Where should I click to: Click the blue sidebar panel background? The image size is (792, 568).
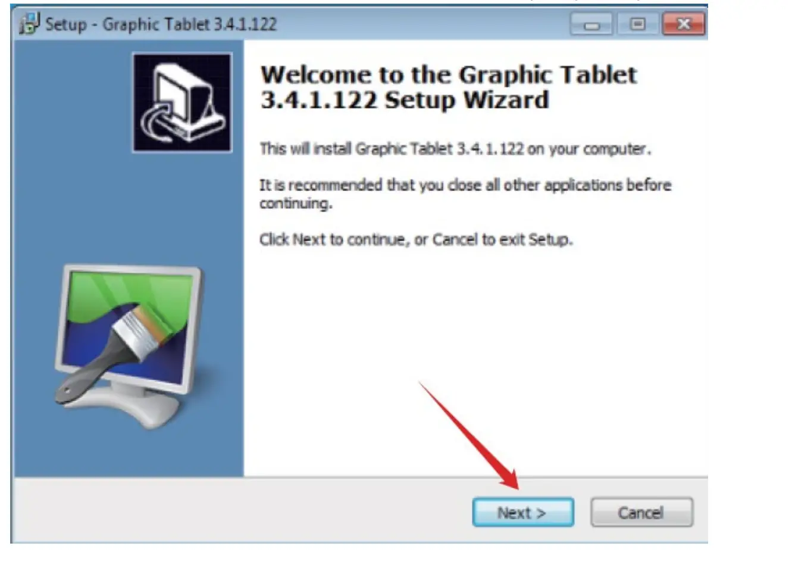71,179
